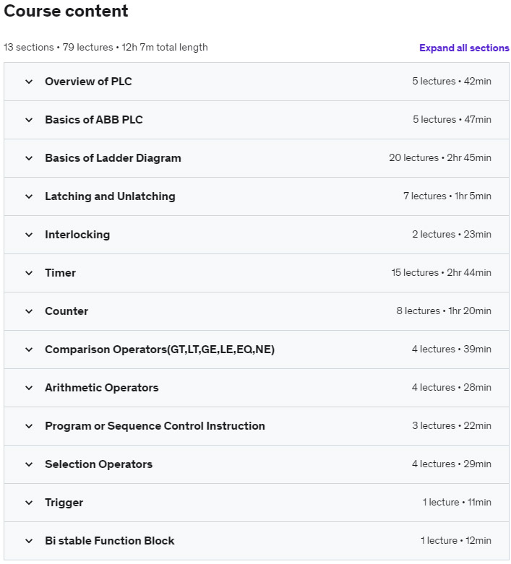Select the Timer section title
The height and width of the screenshot is (564, 511).
click(60, 273)
